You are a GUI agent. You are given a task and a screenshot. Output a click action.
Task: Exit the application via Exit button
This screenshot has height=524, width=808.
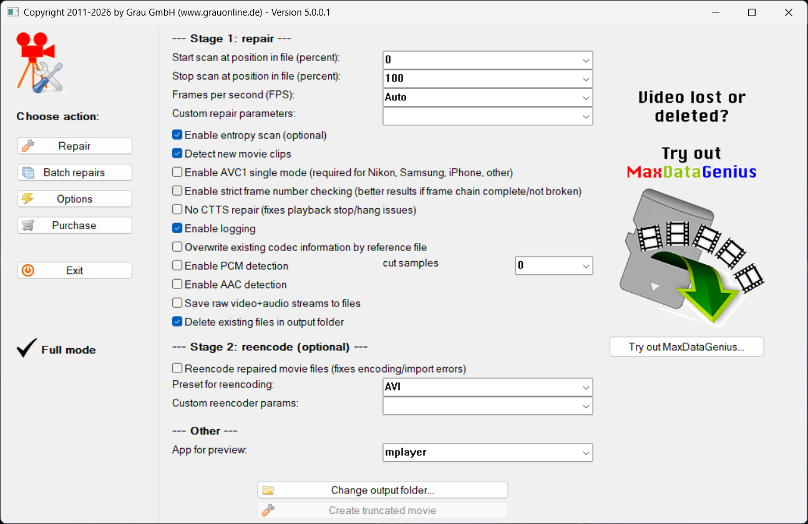click(x=75, y=270)
